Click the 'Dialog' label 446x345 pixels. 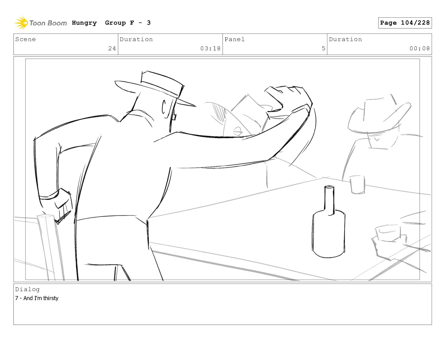click(27, 289)
